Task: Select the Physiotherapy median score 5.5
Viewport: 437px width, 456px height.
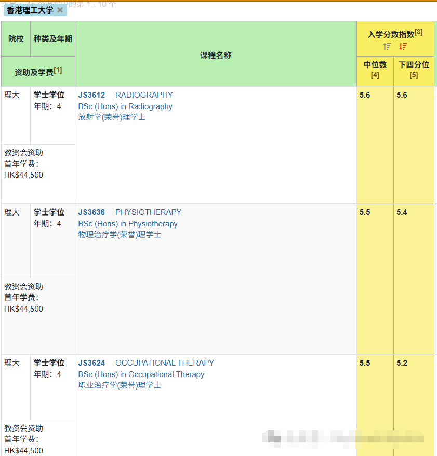Action: point(365,212)
